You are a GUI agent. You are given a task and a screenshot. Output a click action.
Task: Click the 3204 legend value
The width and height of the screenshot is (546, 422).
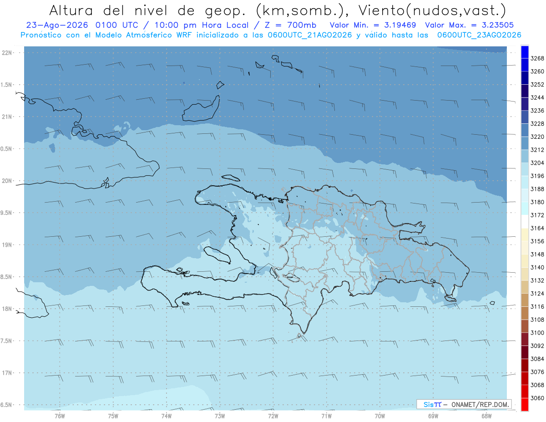click(x=537, y=163)
